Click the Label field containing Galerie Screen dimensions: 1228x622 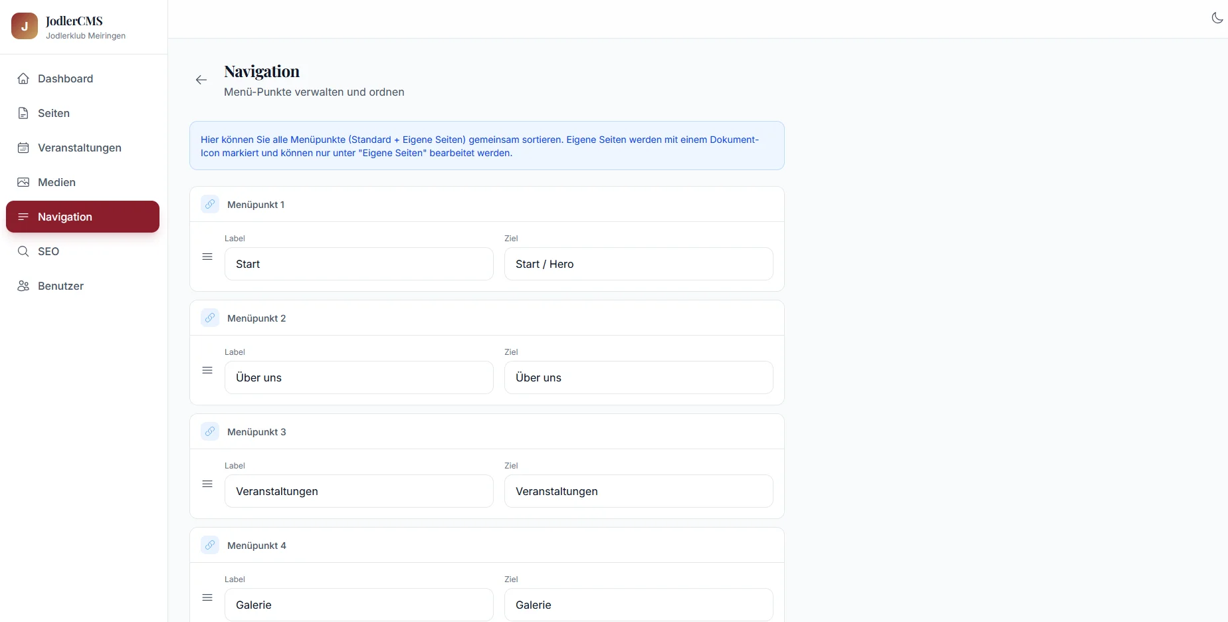pos(359,605)
